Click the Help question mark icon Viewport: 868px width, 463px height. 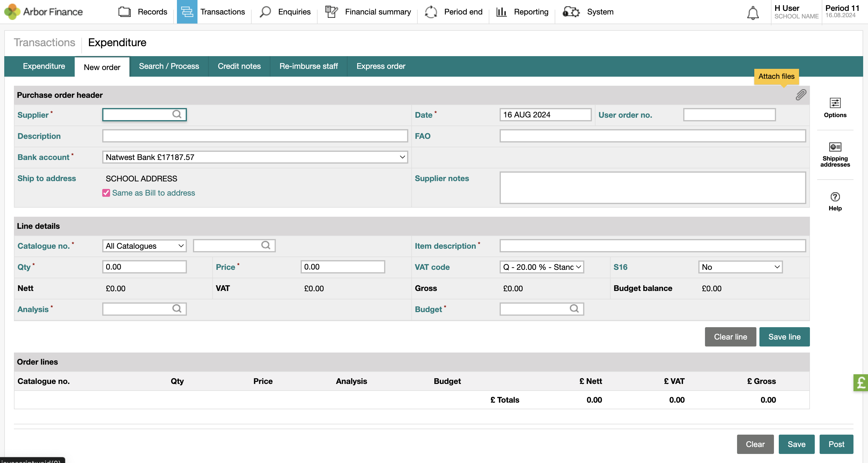835,201
